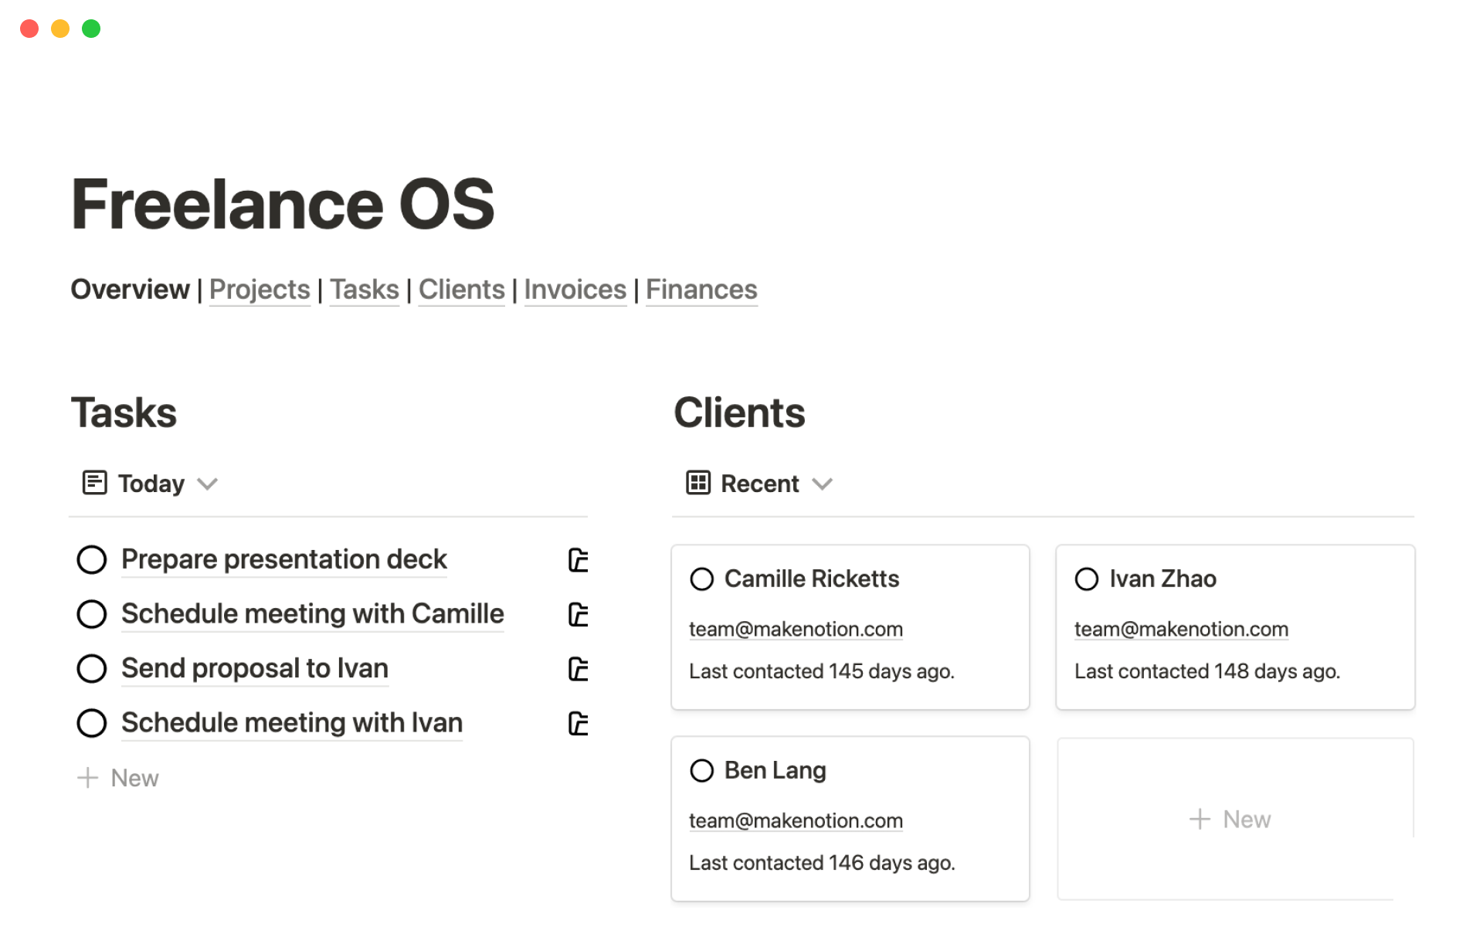
Task: Navigate to the Finances page
Action: pyautogui.click(x=701, y=290)
